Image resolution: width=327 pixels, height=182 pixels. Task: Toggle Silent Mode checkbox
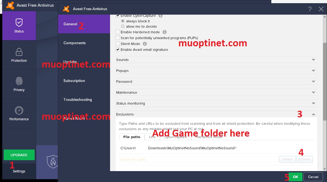point(118,44)
